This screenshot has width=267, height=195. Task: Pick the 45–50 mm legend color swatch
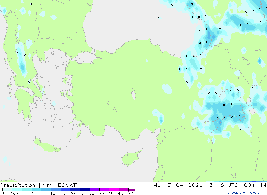coord(124,190)
